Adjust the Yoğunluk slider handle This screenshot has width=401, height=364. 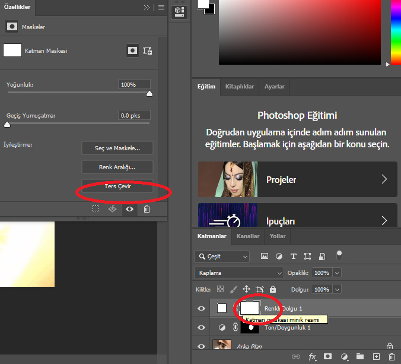coord(149,94)
